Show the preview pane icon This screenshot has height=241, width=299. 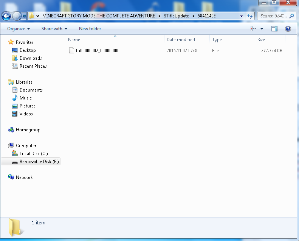click(x=274, y=29)
